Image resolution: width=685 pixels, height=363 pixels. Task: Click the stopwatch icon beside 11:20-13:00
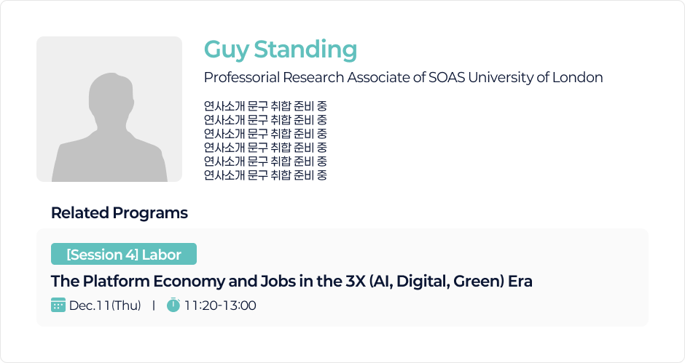pyautogui.click(x=173, y=305)
